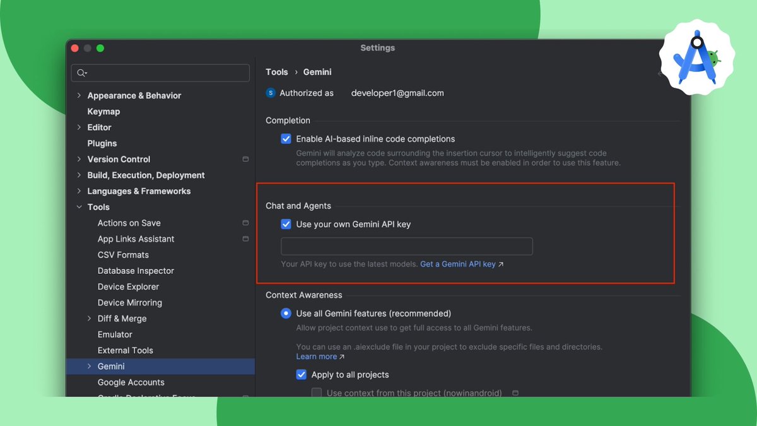Select Google Accounts in the sidebar

(x=131, y=382)
